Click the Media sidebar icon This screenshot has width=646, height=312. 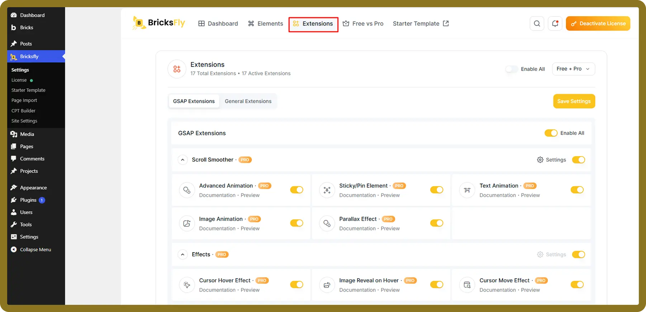(14, 134)
